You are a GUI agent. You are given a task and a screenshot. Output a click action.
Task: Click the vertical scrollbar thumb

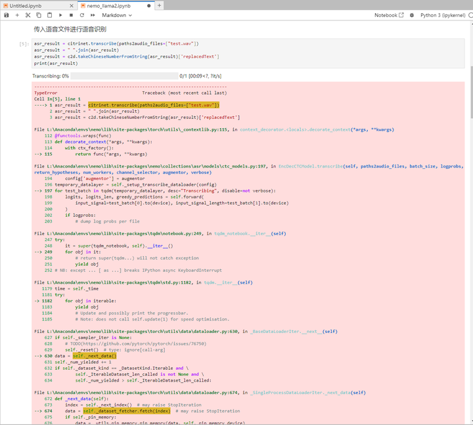coord(471,93)
